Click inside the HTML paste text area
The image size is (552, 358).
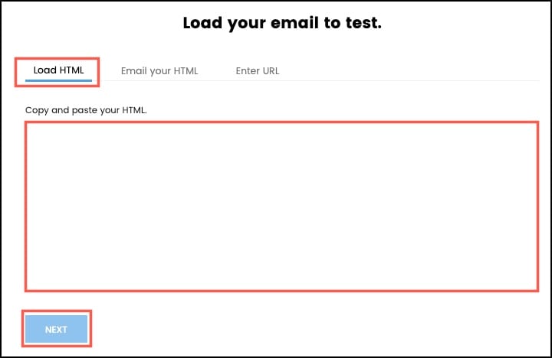281,207
